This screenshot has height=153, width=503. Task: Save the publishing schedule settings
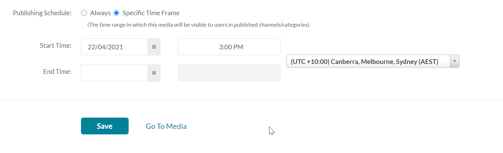[x=105, y=126]
